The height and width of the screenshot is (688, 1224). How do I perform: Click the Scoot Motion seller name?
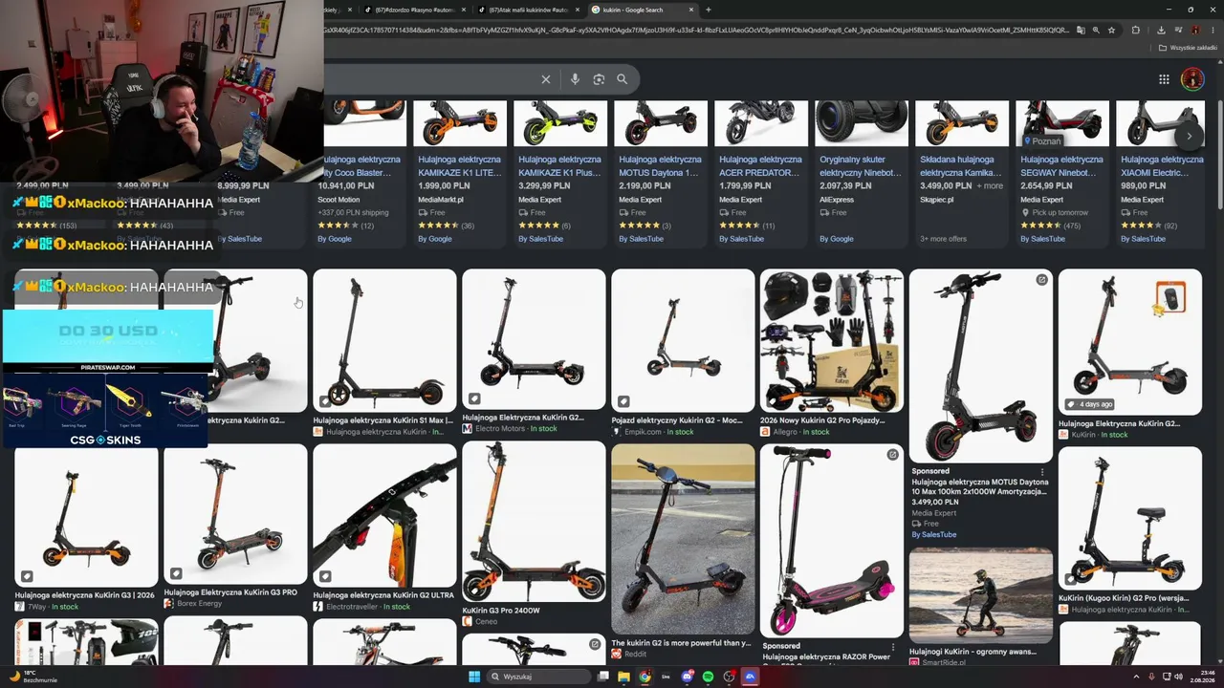click(x=339, y=200)
